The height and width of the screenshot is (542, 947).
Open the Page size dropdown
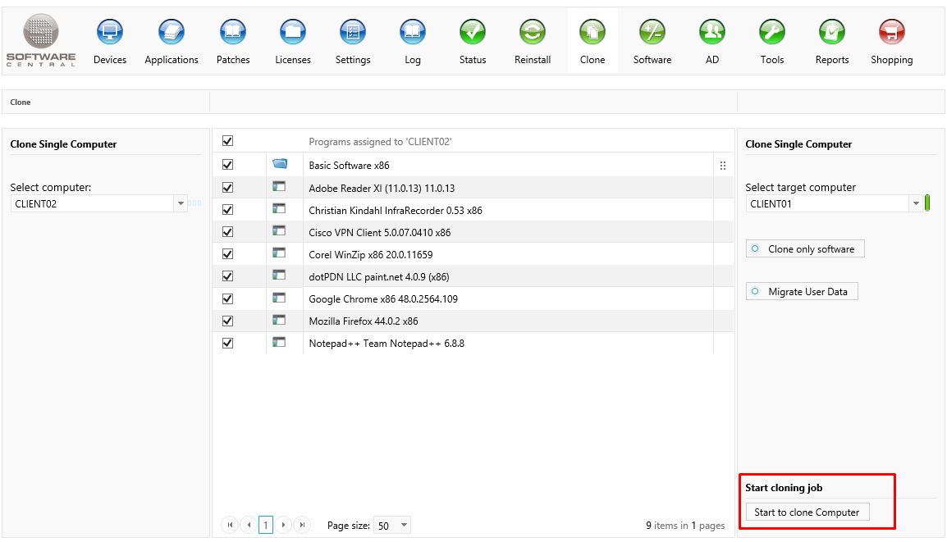404,526
